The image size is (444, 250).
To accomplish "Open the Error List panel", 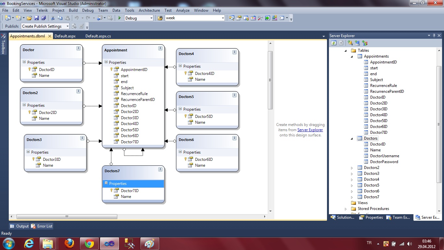I will (42, 226).
